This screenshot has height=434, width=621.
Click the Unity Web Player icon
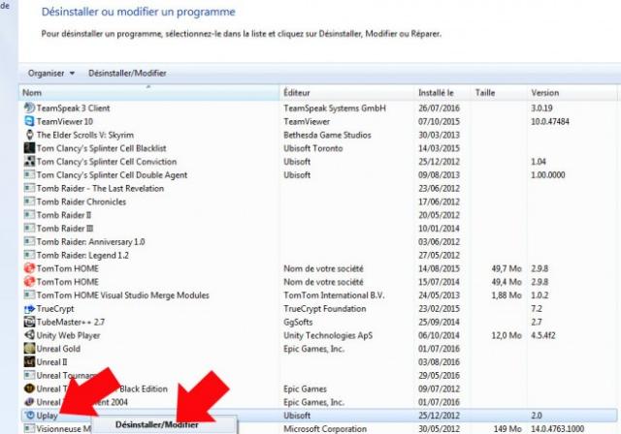[x=28, y=334]
